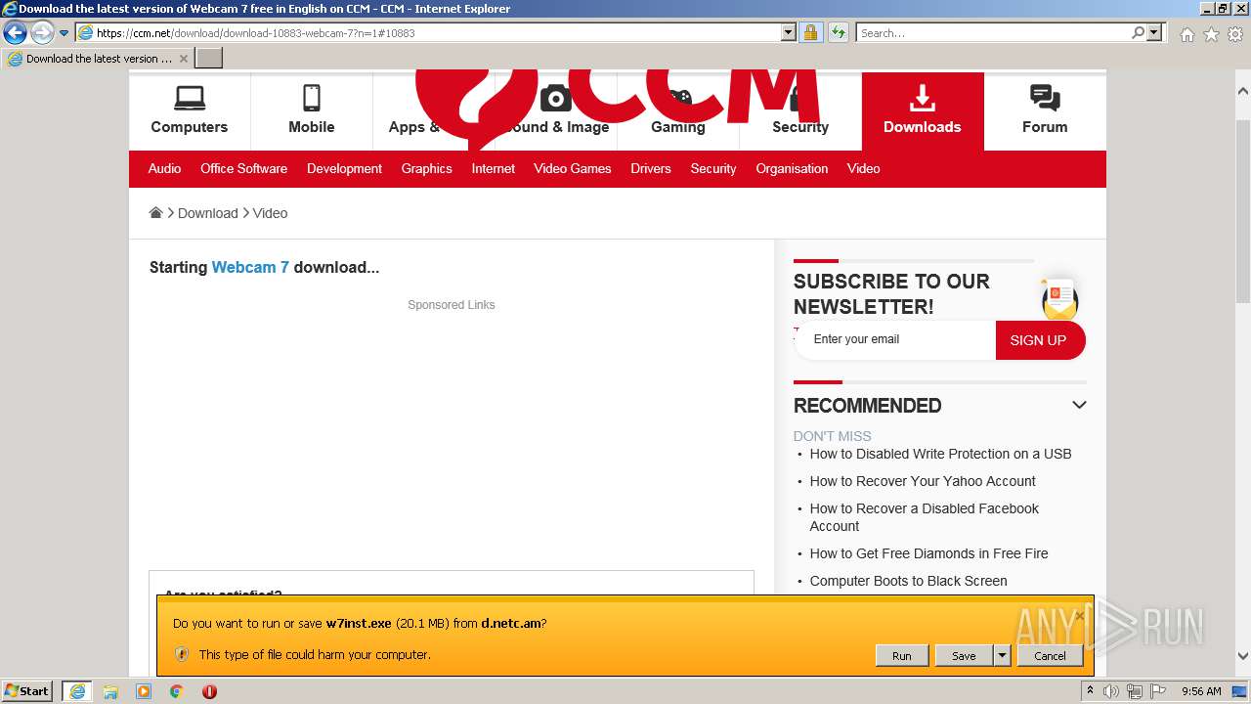Viewport: 1251px width, 704px height.
Task: Click the system clock 9:56 AM
Action: pyautogui.click(x=1201, y=691)
